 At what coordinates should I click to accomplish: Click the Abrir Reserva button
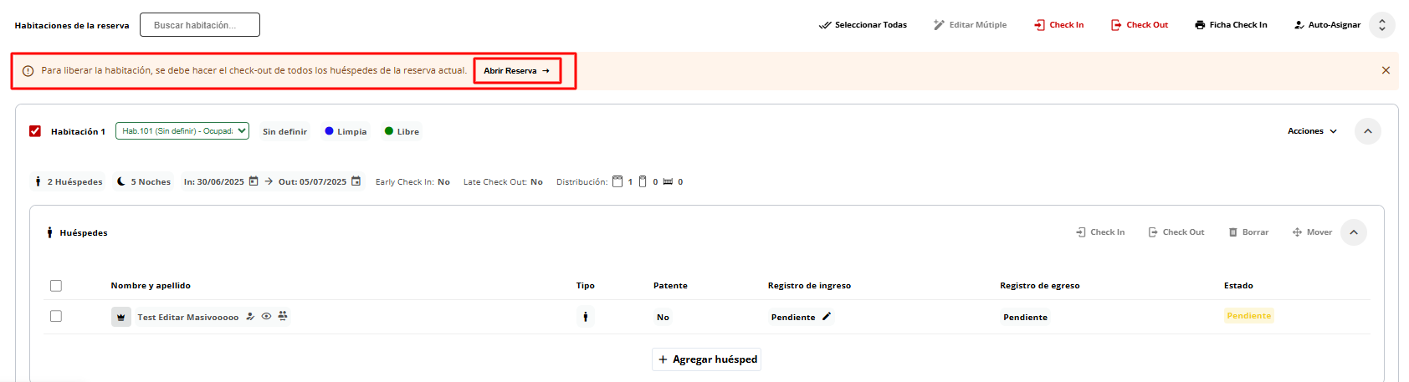click(516, 71)
